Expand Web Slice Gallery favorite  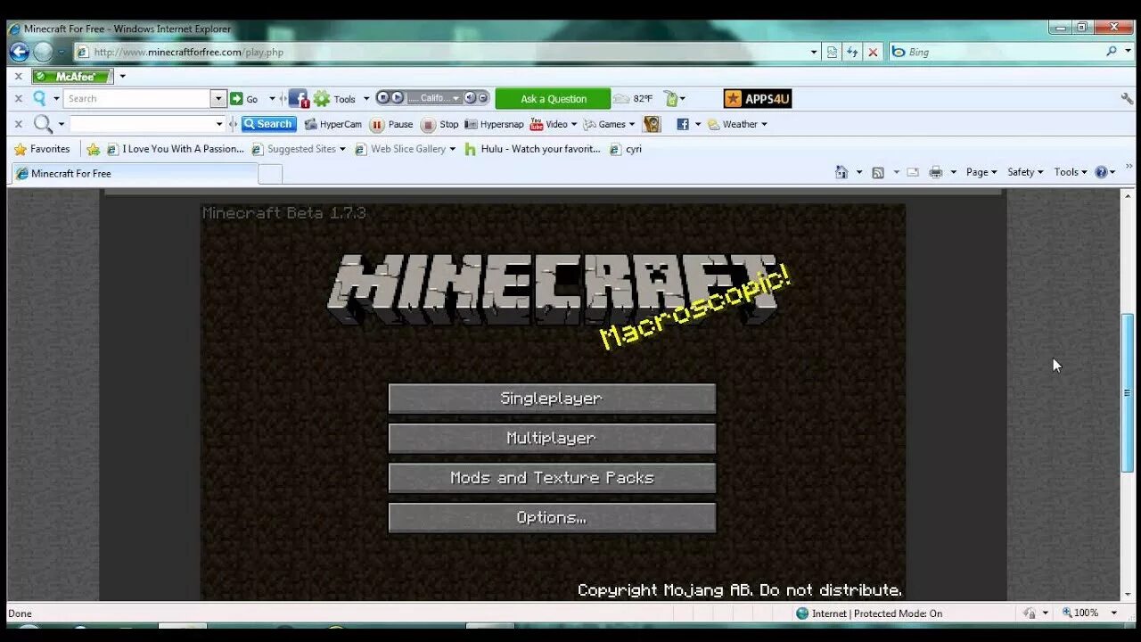click(x=406, y=149)
